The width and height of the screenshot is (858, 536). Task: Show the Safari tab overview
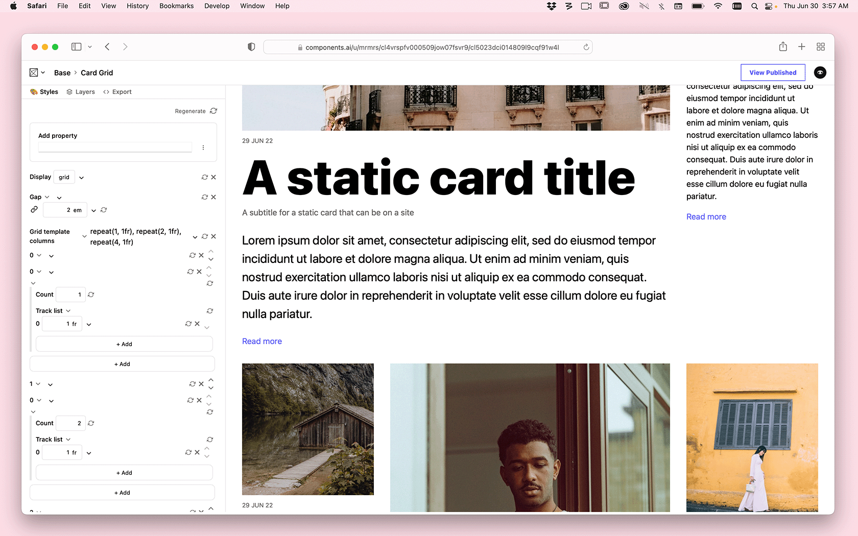coord(821,46)
